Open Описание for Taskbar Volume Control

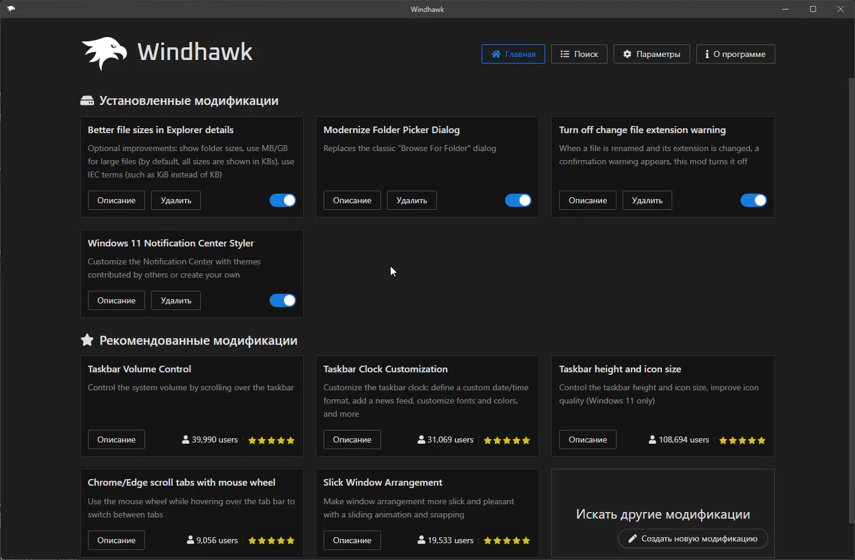click(x=116, y=439)
